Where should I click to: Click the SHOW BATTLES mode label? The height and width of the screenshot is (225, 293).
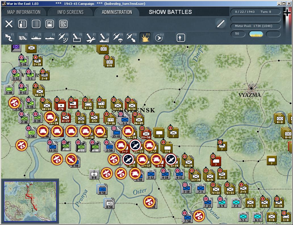click(170, 12)
